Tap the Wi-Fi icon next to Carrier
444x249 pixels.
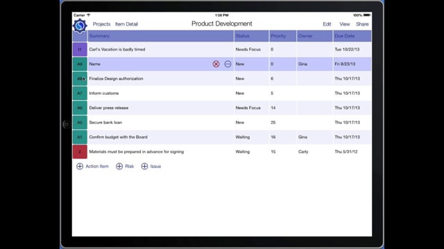(88, 15)
